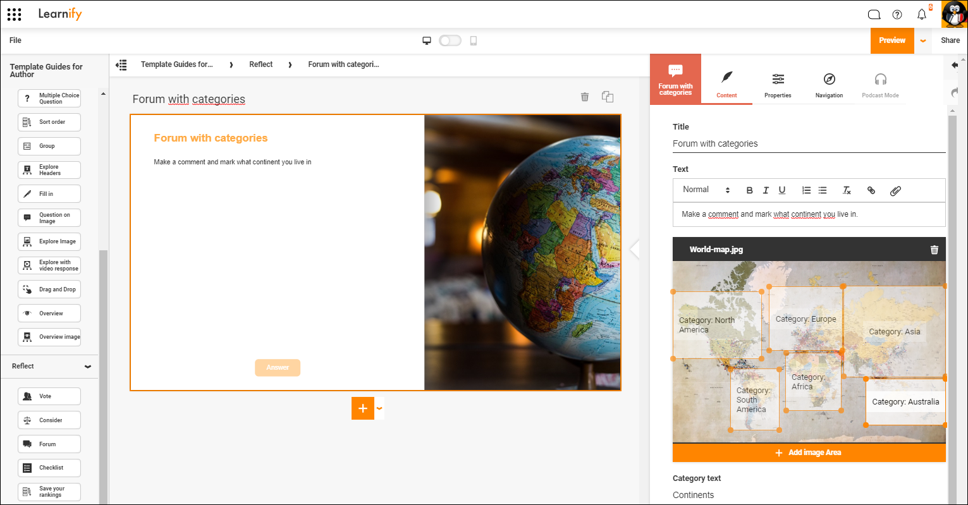
Task: Toggle italic formatting
Action: pos(766,190)
